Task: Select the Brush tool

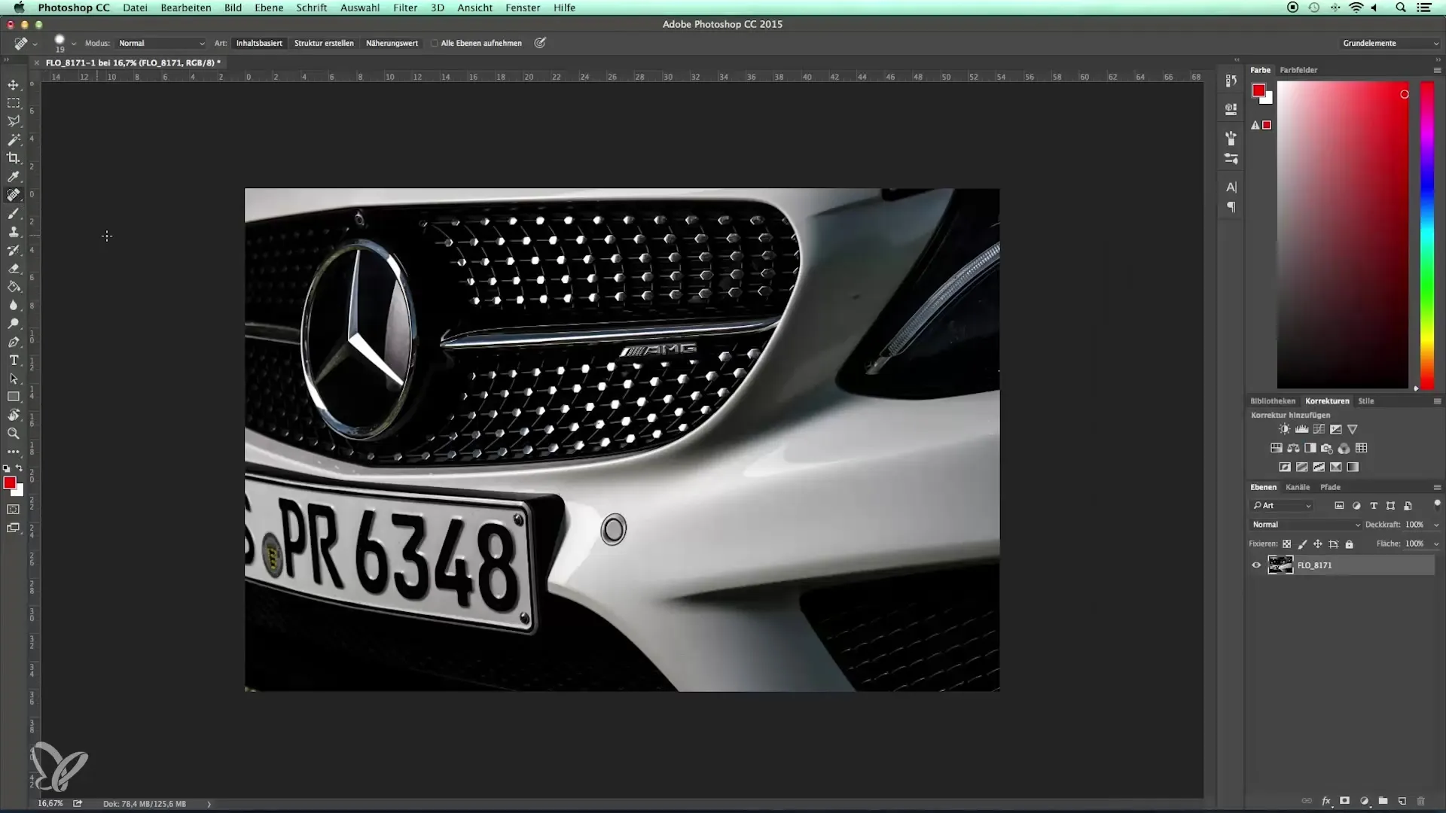Action: 14,214
